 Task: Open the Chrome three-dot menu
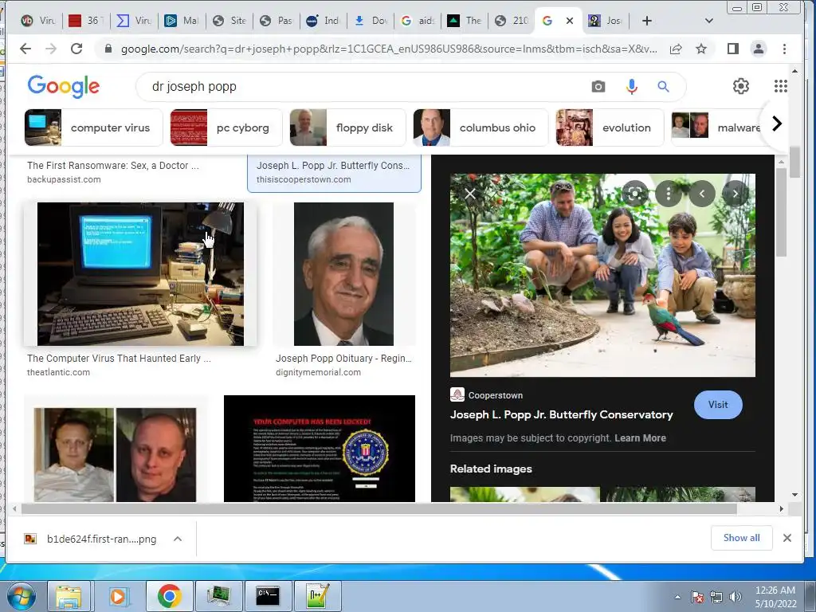784,49
